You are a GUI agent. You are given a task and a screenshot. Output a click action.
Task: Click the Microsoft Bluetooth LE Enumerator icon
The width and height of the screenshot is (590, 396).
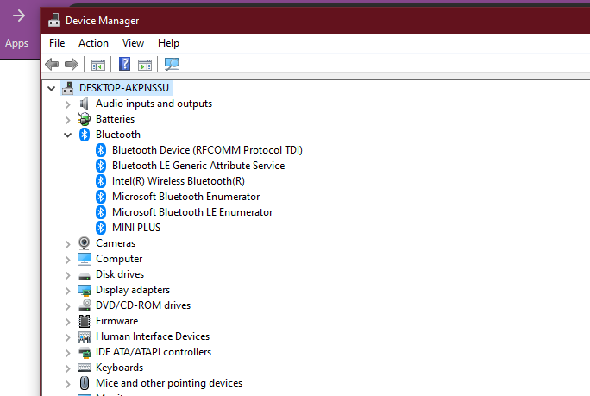tap(101, 212)
